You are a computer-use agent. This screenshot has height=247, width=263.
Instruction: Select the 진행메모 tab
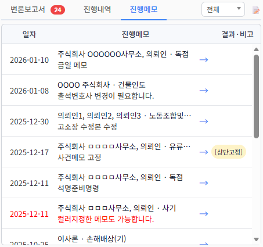click(143, 9)
